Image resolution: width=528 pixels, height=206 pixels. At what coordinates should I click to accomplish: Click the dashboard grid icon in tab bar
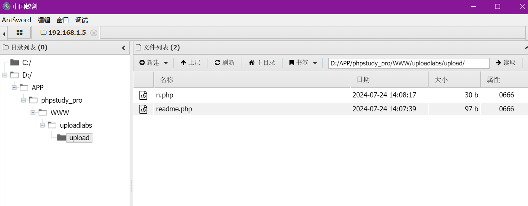click(19, 32)
